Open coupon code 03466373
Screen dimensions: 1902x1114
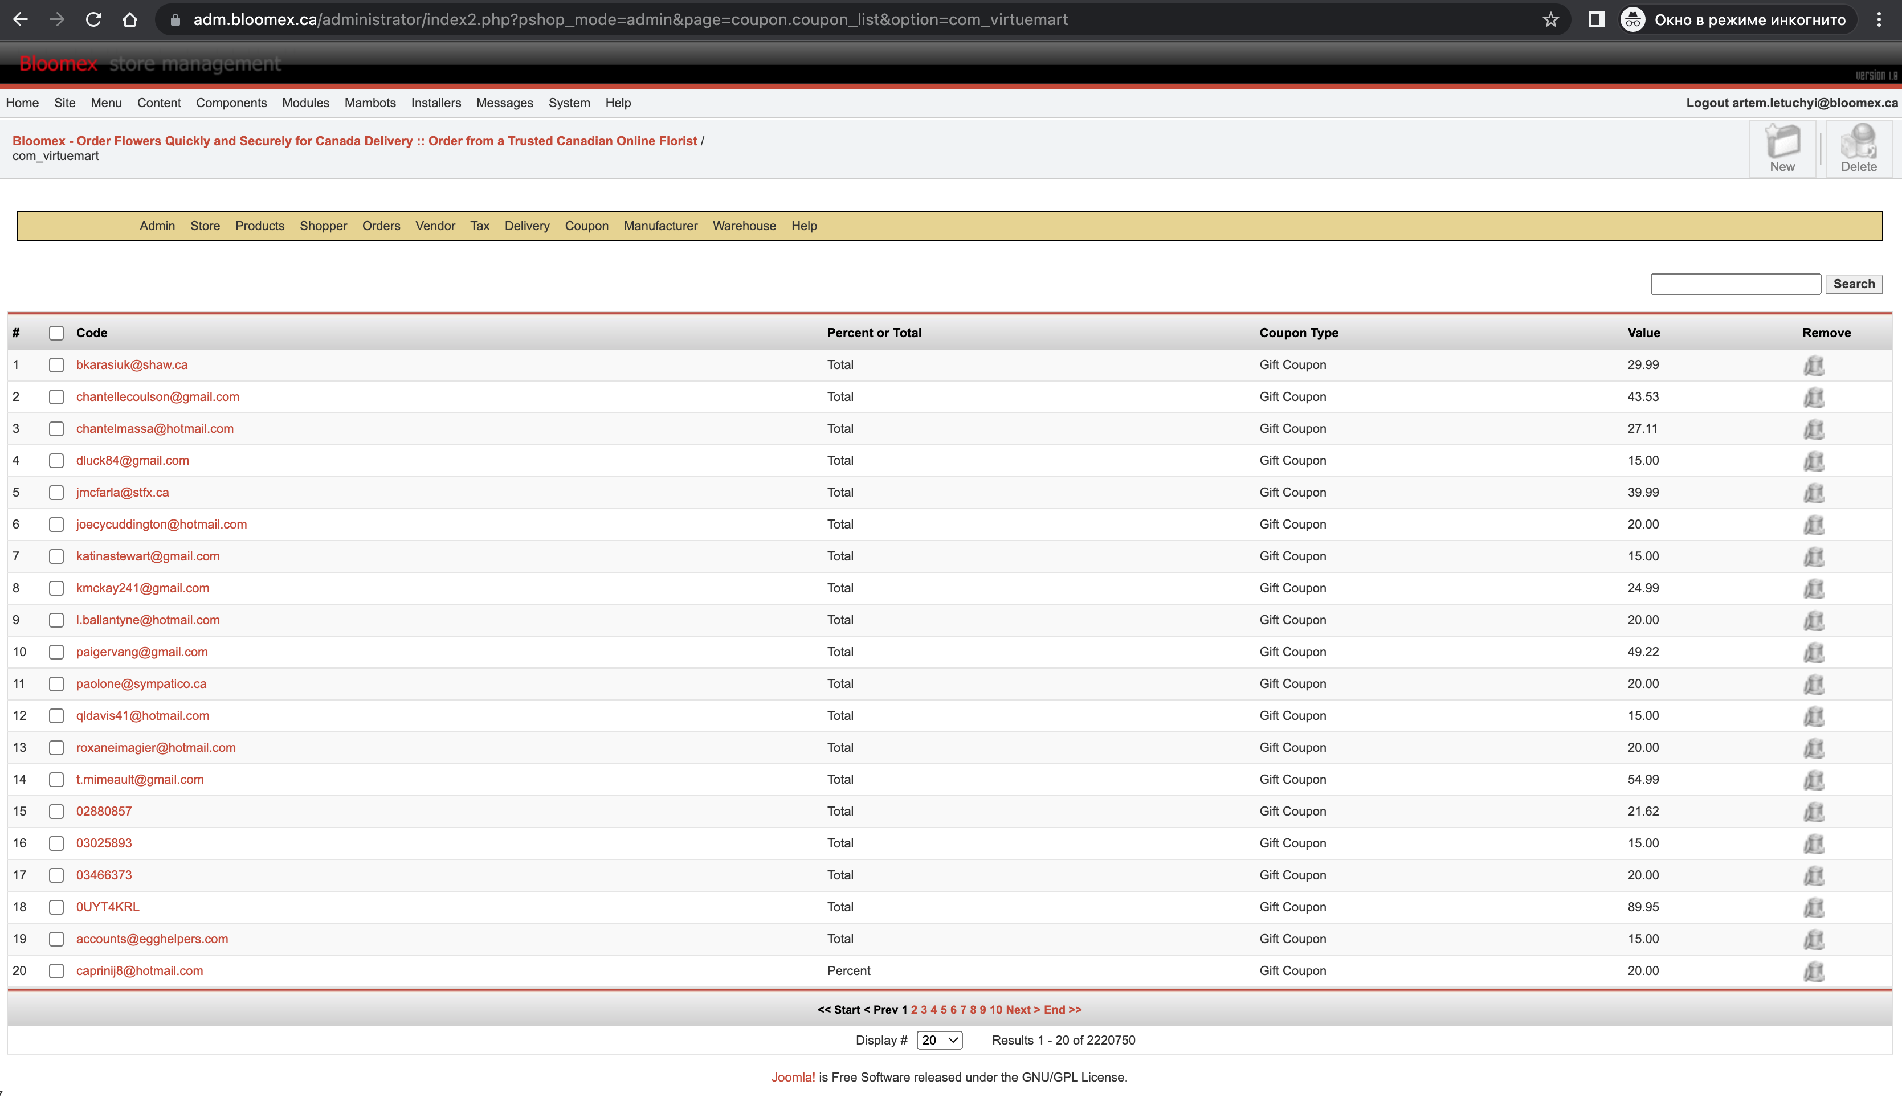coord(104,876)
